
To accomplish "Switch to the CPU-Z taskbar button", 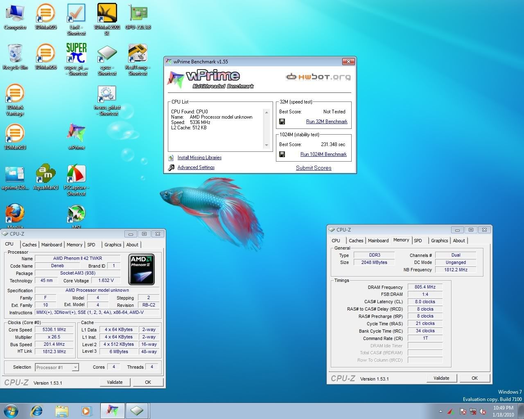I will coord(137,410).
